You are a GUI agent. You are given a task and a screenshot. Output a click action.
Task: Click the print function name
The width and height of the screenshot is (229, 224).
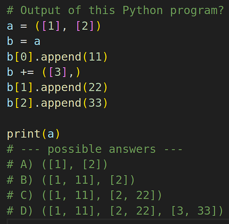pos(24,134)
